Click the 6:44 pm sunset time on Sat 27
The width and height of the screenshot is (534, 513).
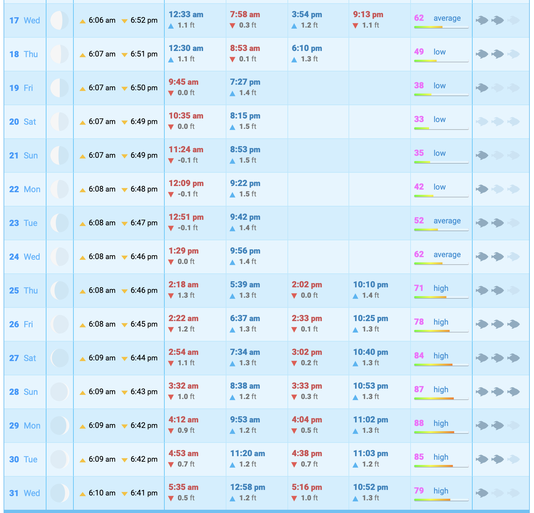tap(144, 358)
